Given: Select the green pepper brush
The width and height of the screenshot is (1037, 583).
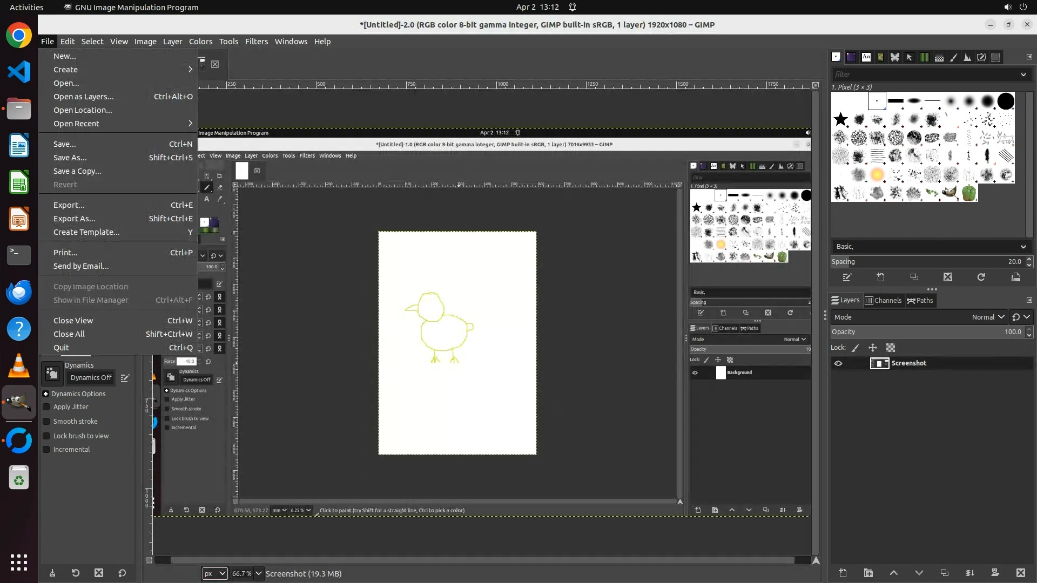Looking at the screenshot, I should (969, 192).
